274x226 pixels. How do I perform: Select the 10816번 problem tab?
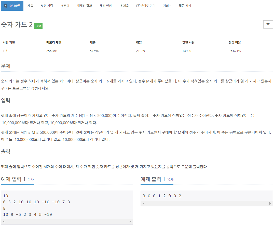click(12, 6)
